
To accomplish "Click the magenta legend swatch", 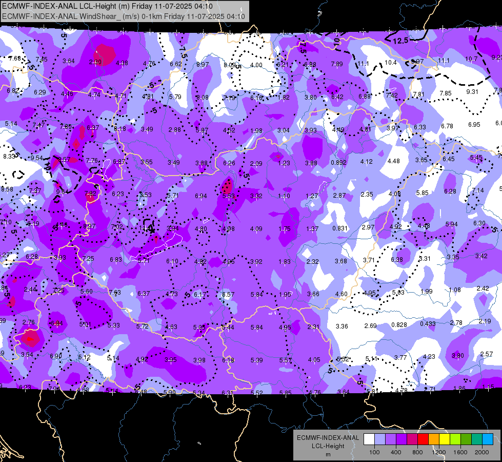I will tap(412, 439).
